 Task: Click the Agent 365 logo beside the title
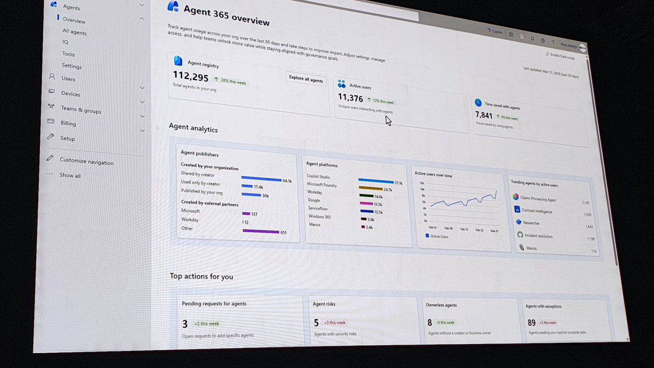173,7
